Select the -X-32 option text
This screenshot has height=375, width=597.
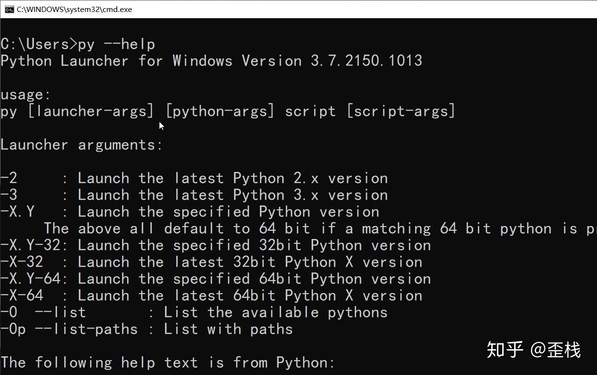tap(211, 261)
